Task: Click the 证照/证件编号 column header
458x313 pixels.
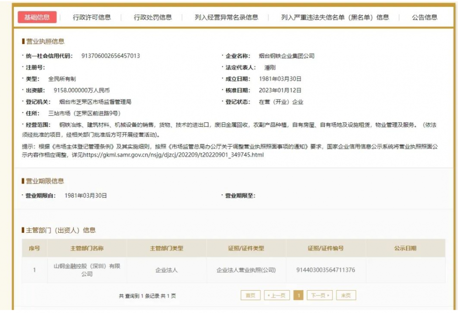Action: (x=326, y=248)
